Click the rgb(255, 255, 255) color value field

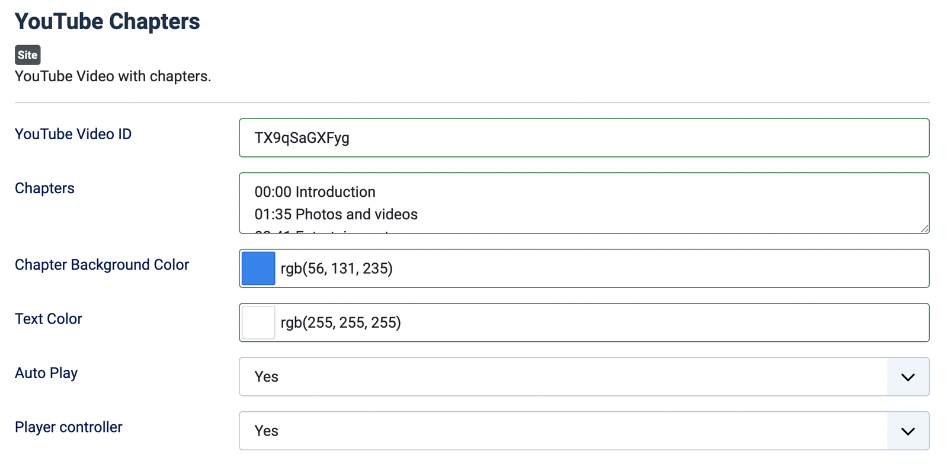coord(601,323)
